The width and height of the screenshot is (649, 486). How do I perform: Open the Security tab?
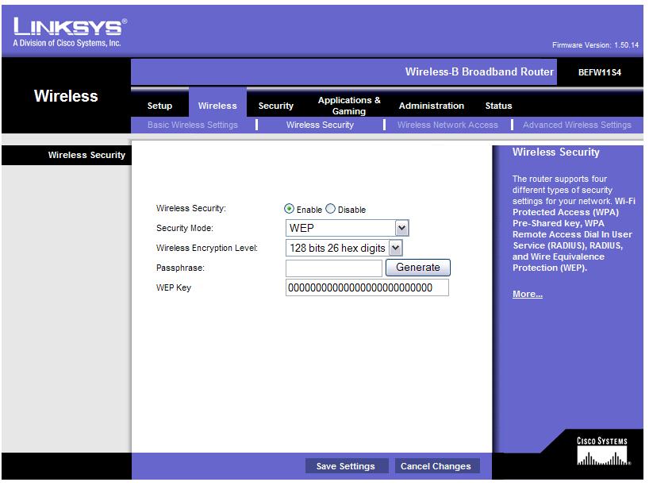[275, 106]
